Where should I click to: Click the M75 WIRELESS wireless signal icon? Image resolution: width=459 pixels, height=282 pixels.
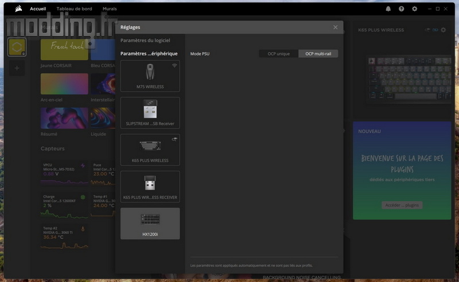coord(174,65)
